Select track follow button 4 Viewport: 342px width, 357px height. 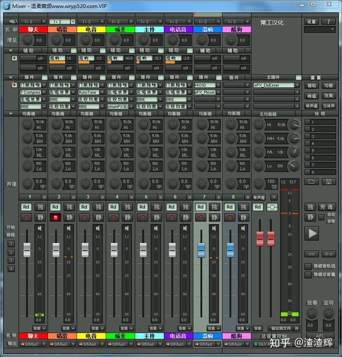click(x=11, y=269)
